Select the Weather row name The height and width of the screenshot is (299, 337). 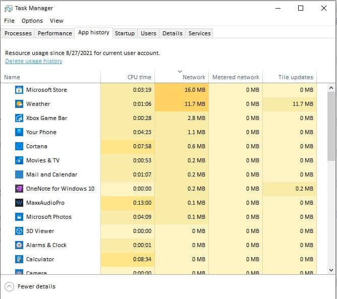click(38, 104)
